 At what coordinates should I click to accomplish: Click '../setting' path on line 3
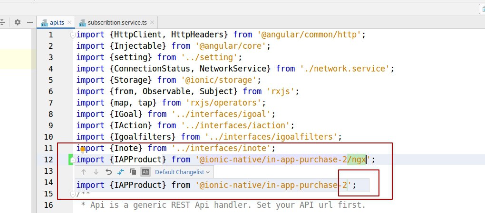click(x=210, y=57)
